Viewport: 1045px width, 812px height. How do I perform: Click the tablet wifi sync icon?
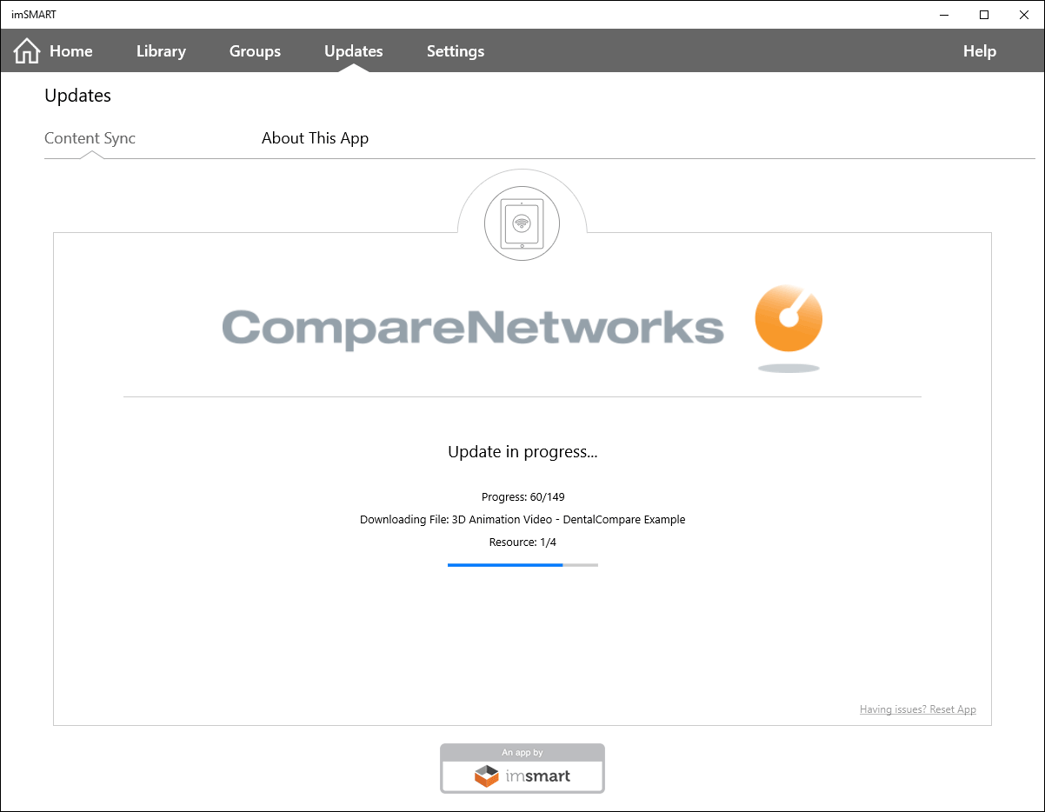coord(522,223)
